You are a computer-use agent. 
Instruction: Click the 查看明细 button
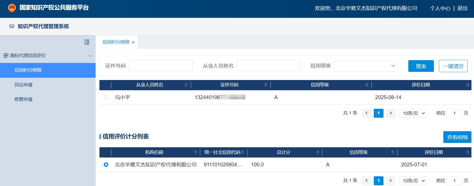[457, 137]
